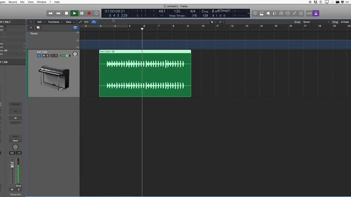This screenshot has width=351, height=197.
Task: Open the Window menu
Action: coord(42,2)
